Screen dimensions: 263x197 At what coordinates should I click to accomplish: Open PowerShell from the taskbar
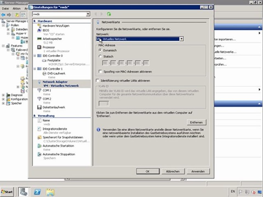point(37,192)
